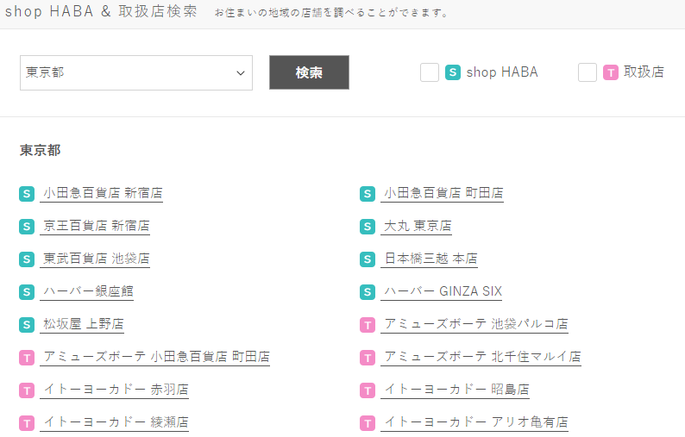Viewport: 685px width, 437px height.
Task: Open アミューズボーテ 池袋パルコ店 link
Action: coord(474,324)
